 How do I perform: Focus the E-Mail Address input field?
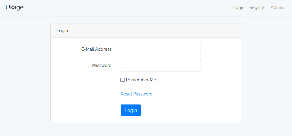click(x=160, y=50)
